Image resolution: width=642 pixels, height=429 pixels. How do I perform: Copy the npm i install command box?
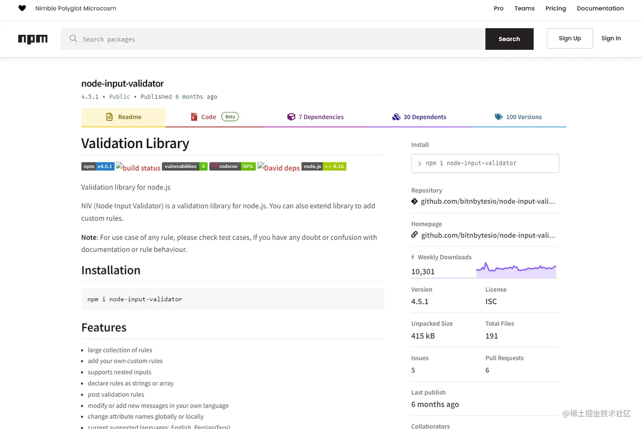[x=485, y=163]
